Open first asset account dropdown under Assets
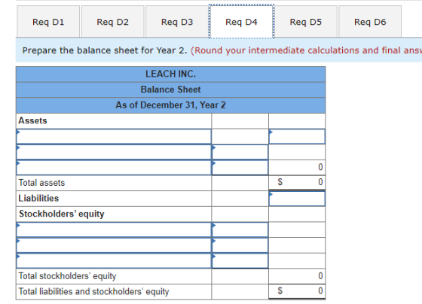Viewport: 422px width, 304px height. (114, 136)
